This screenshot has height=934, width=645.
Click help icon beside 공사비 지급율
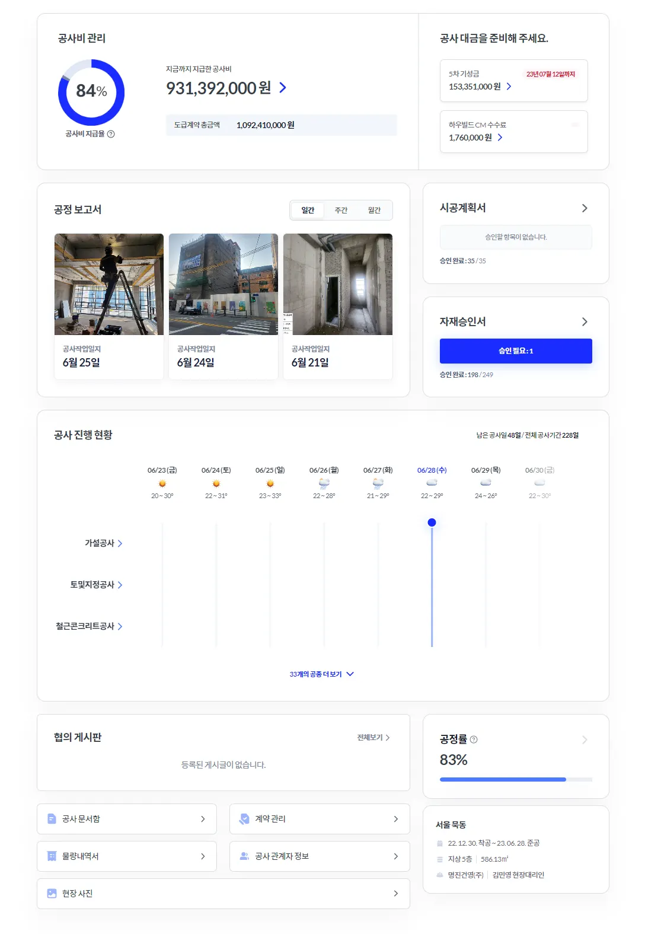[111, 134]
